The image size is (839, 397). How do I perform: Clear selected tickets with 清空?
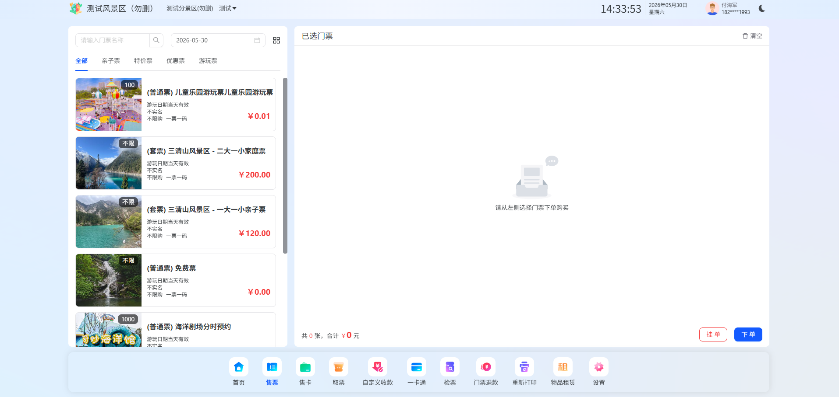[752, 36]
